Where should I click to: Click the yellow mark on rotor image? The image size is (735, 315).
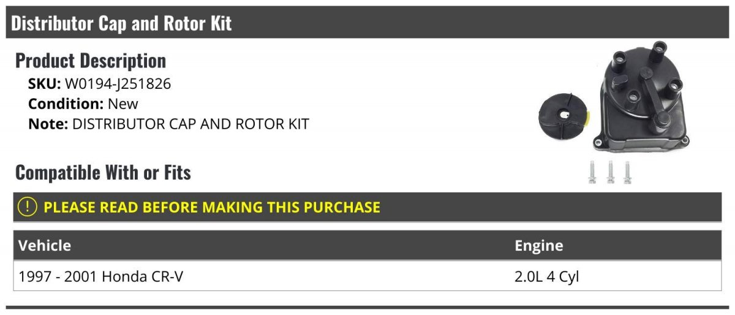587,116
